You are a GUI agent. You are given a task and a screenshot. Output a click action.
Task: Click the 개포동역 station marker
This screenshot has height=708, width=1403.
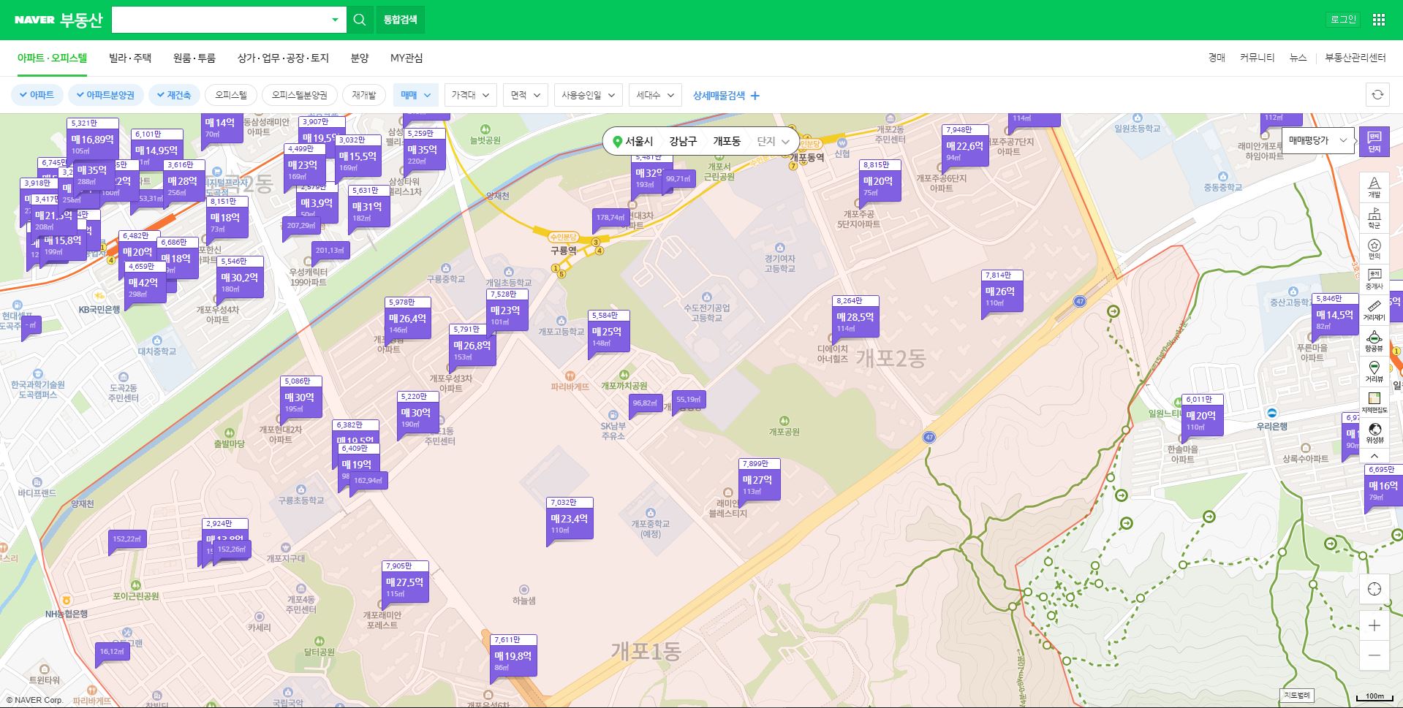pyautogui.click(x=806, y=157)
